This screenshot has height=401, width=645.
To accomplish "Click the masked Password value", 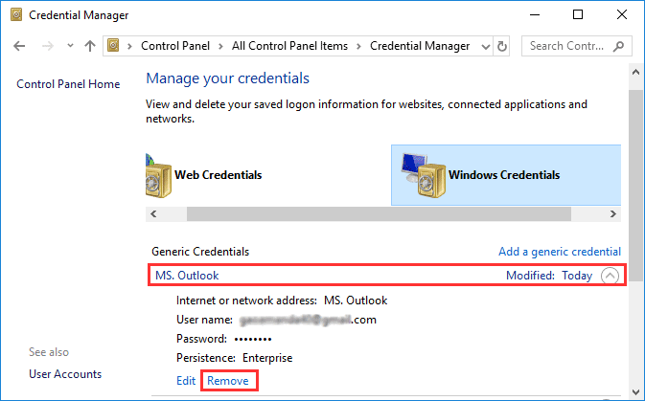I will pyautogui.click(x=253, y=340).
